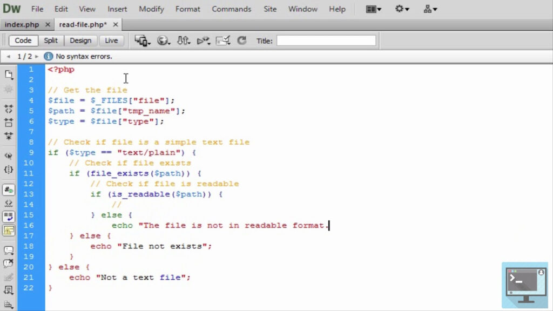
Task: Click "is_readable" function name on line 13
Action: tap(140, 194)
